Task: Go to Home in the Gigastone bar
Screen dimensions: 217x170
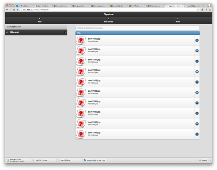Action: tap(178, 20)
